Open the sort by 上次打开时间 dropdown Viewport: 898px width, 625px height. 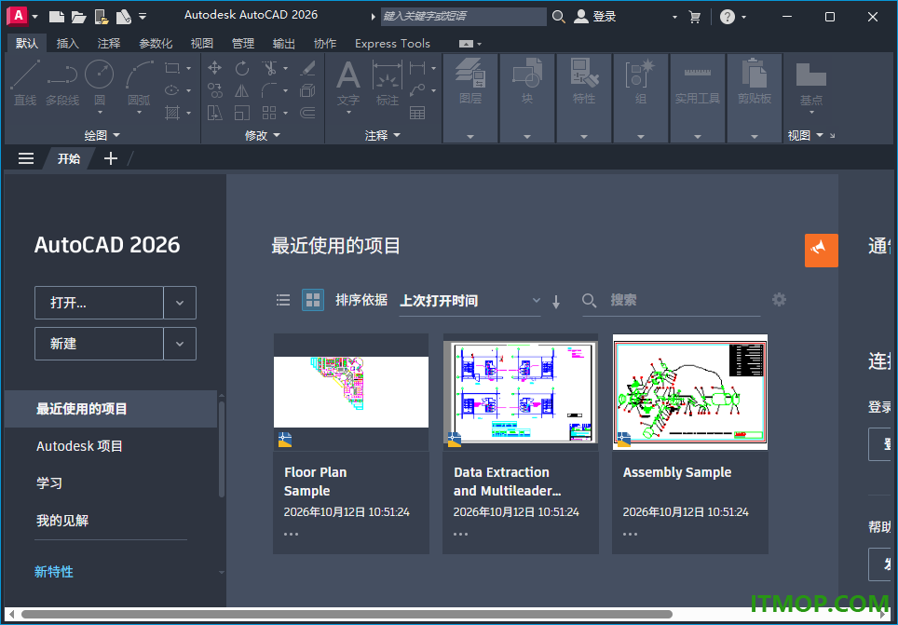(x=469, y=301)
